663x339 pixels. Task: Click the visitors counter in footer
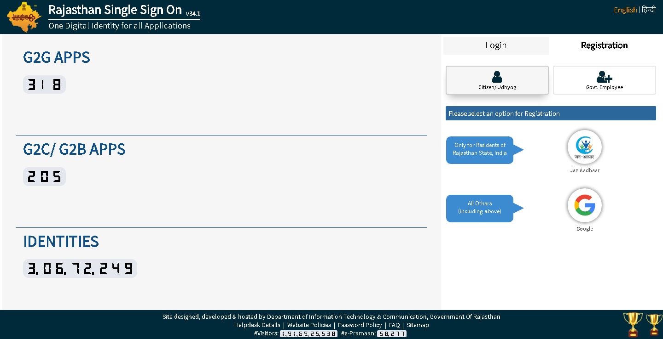point(308,334)
